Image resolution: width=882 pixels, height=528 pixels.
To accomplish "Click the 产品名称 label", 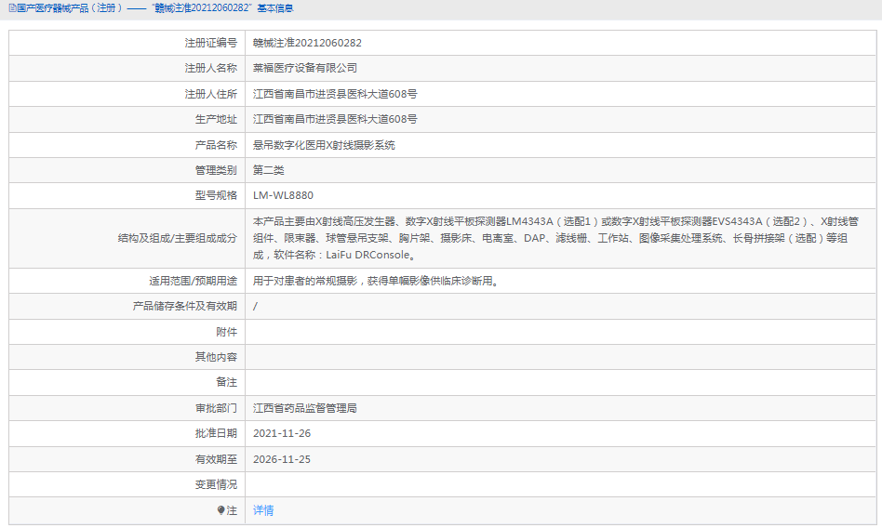I will click(x=216, y=145).
